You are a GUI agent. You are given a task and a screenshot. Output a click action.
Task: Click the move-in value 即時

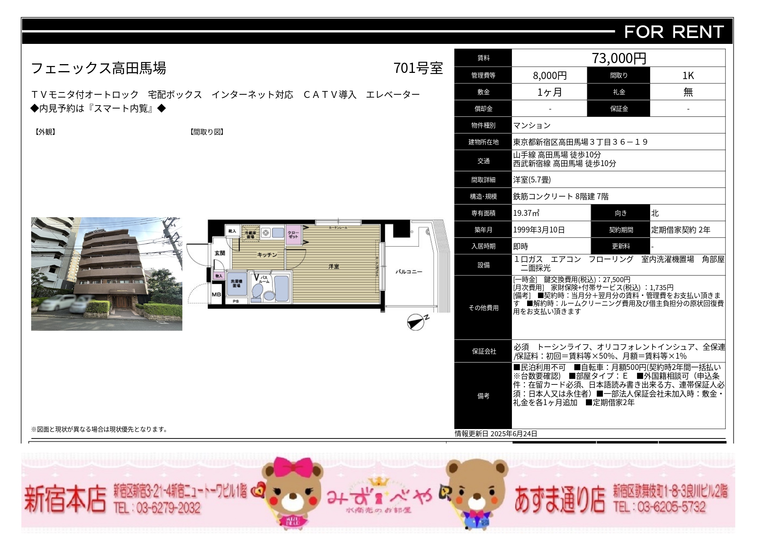coord(521,247)
